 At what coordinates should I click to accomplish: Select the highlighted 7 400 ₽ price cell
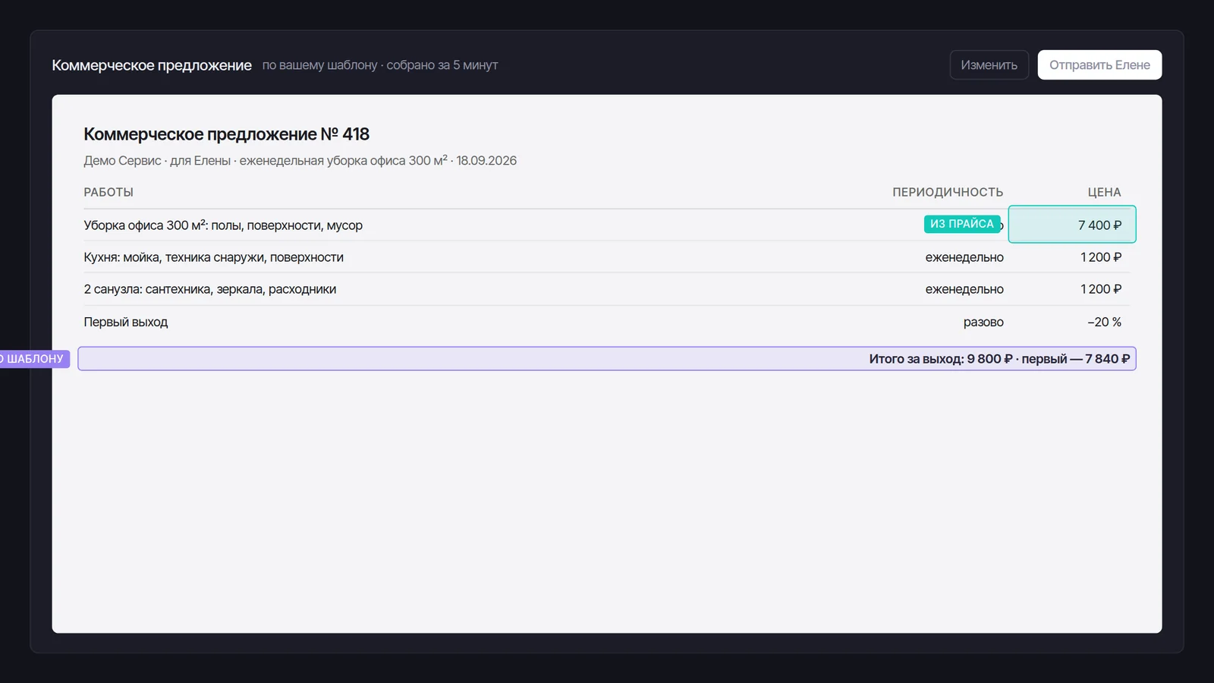(x=1072, y=225)
